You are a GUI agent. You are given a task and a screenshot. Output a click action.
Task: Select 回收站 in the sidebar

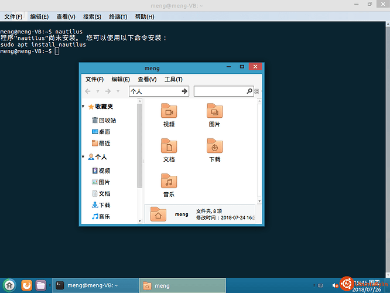coord(104,120)
